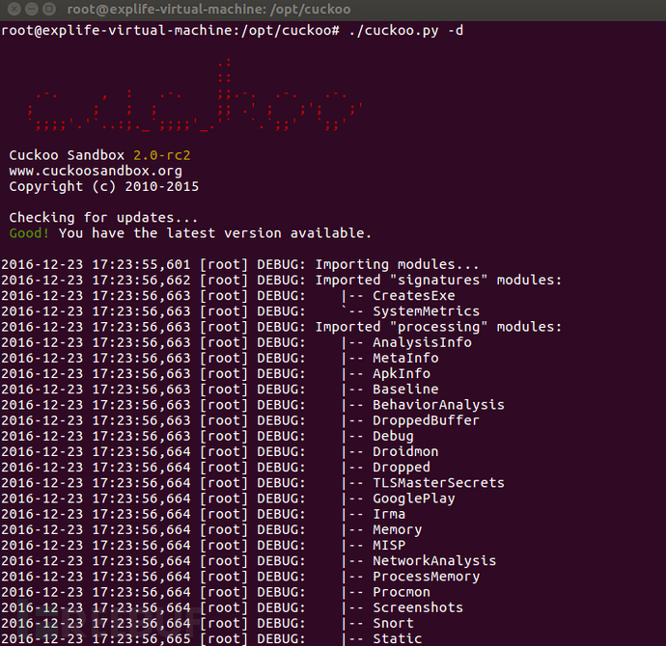Click the 'NetworkAnalysis' module entry
This screenshot has height=646, width=666.
pos(434,561)
